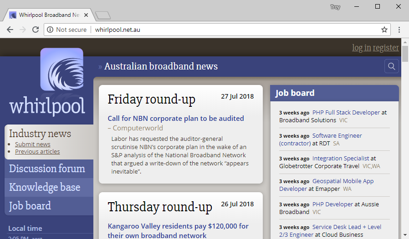Open a new browser tab
409x239 pixels.
(103, 15)
